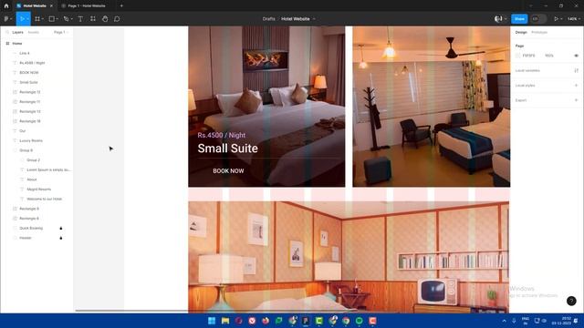
Task: Open the Page 1 pages dropdown
Action: pos(61,33)
